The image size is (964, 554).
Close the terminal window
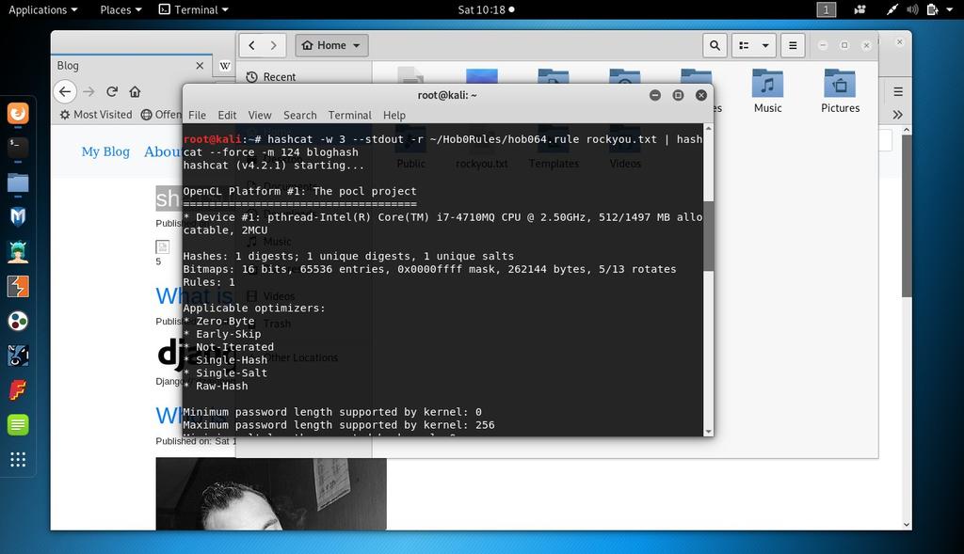700,95
